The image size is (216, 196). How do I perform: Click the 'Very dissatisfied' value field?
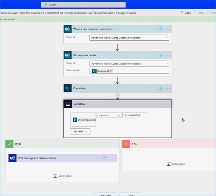[x=135, y=115]
